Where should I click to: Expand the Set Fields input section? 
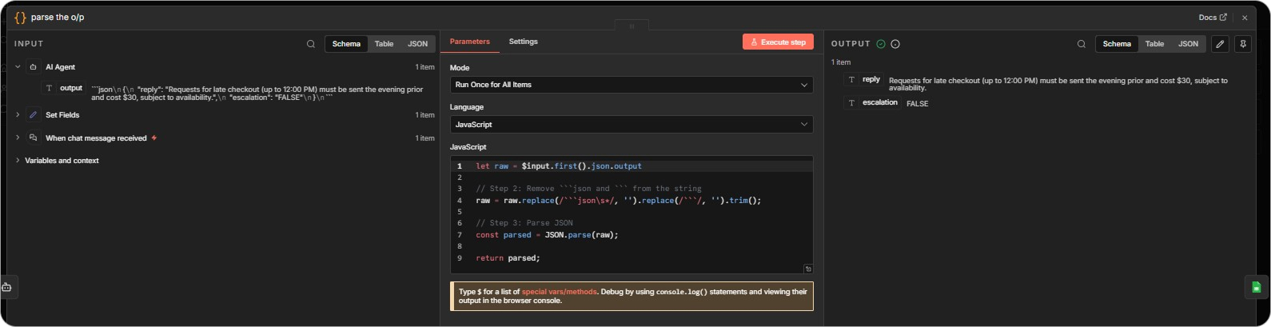click(18, 115)
